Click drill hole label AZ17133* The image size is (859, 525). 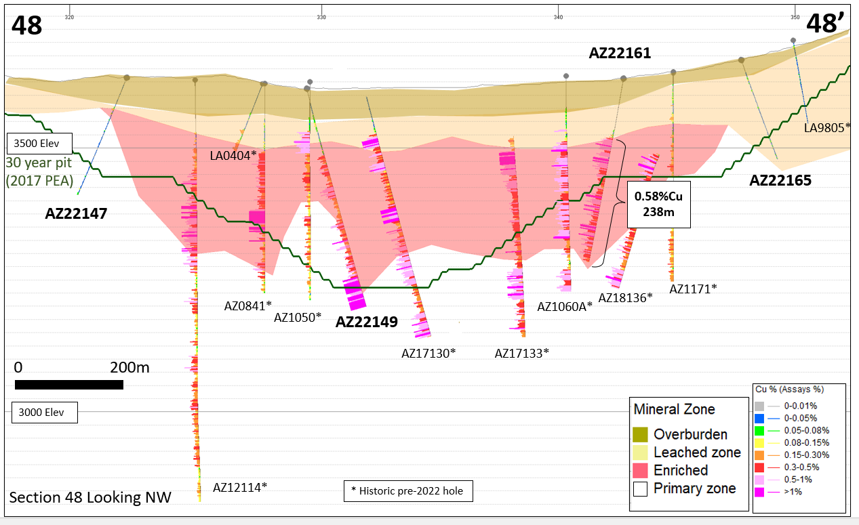point(521,353)
